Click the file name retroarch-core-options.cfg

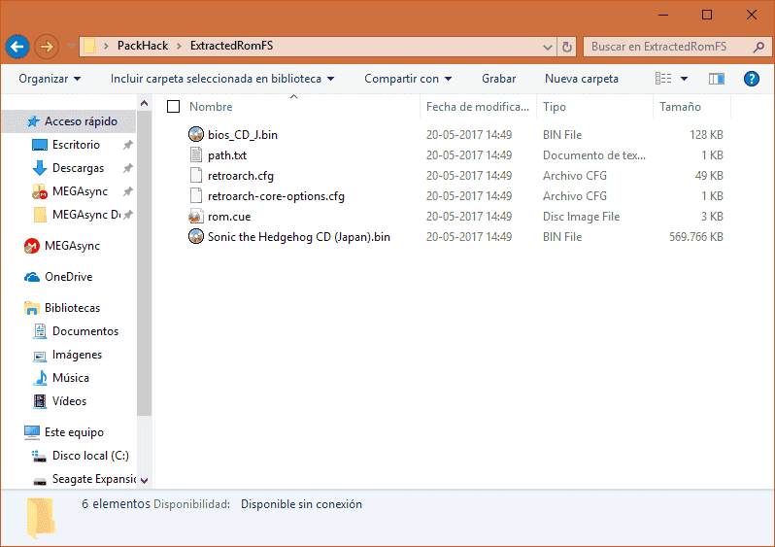click(276, 196)
